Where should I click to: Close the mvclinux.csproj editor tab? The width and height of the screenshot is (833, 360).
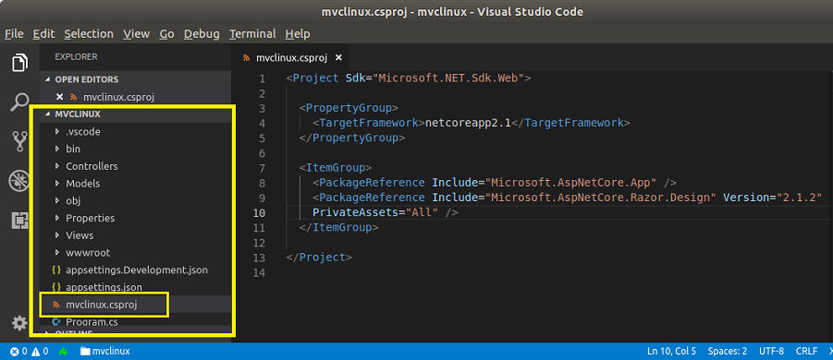339,58
